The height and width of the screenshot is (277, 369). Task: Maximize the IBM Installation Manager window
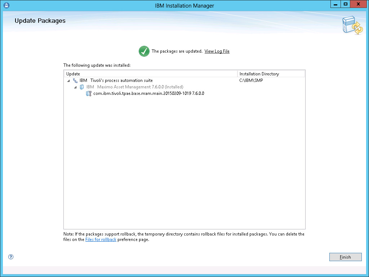(345, 4)
